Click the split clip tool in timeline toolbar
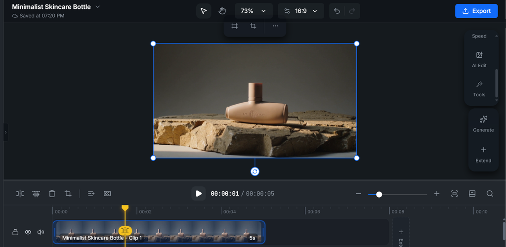506x247 pixels. pos(20,194)
